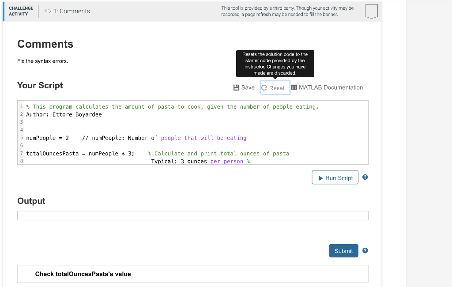Image resolution: width=452 pixels, height=287 pixels.
Task: Click the bookmark ribbon icon in the banner
Action: 371,11
